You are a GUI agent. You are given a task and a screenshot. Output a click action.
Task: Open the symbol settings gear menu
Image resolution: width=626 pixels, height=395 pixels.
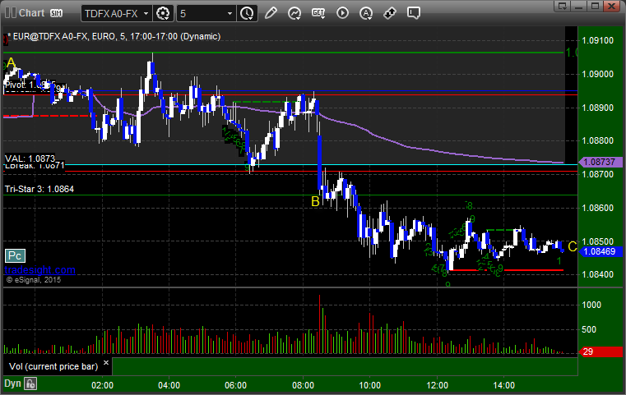click(x=163, y=14)
